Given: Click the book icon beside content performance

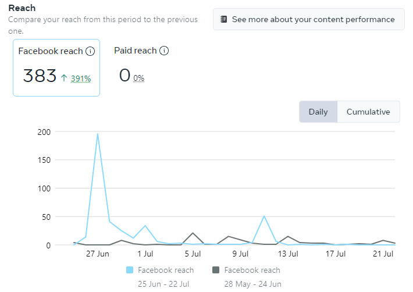Looking at the screenshot, I should (x=224, y=19).
